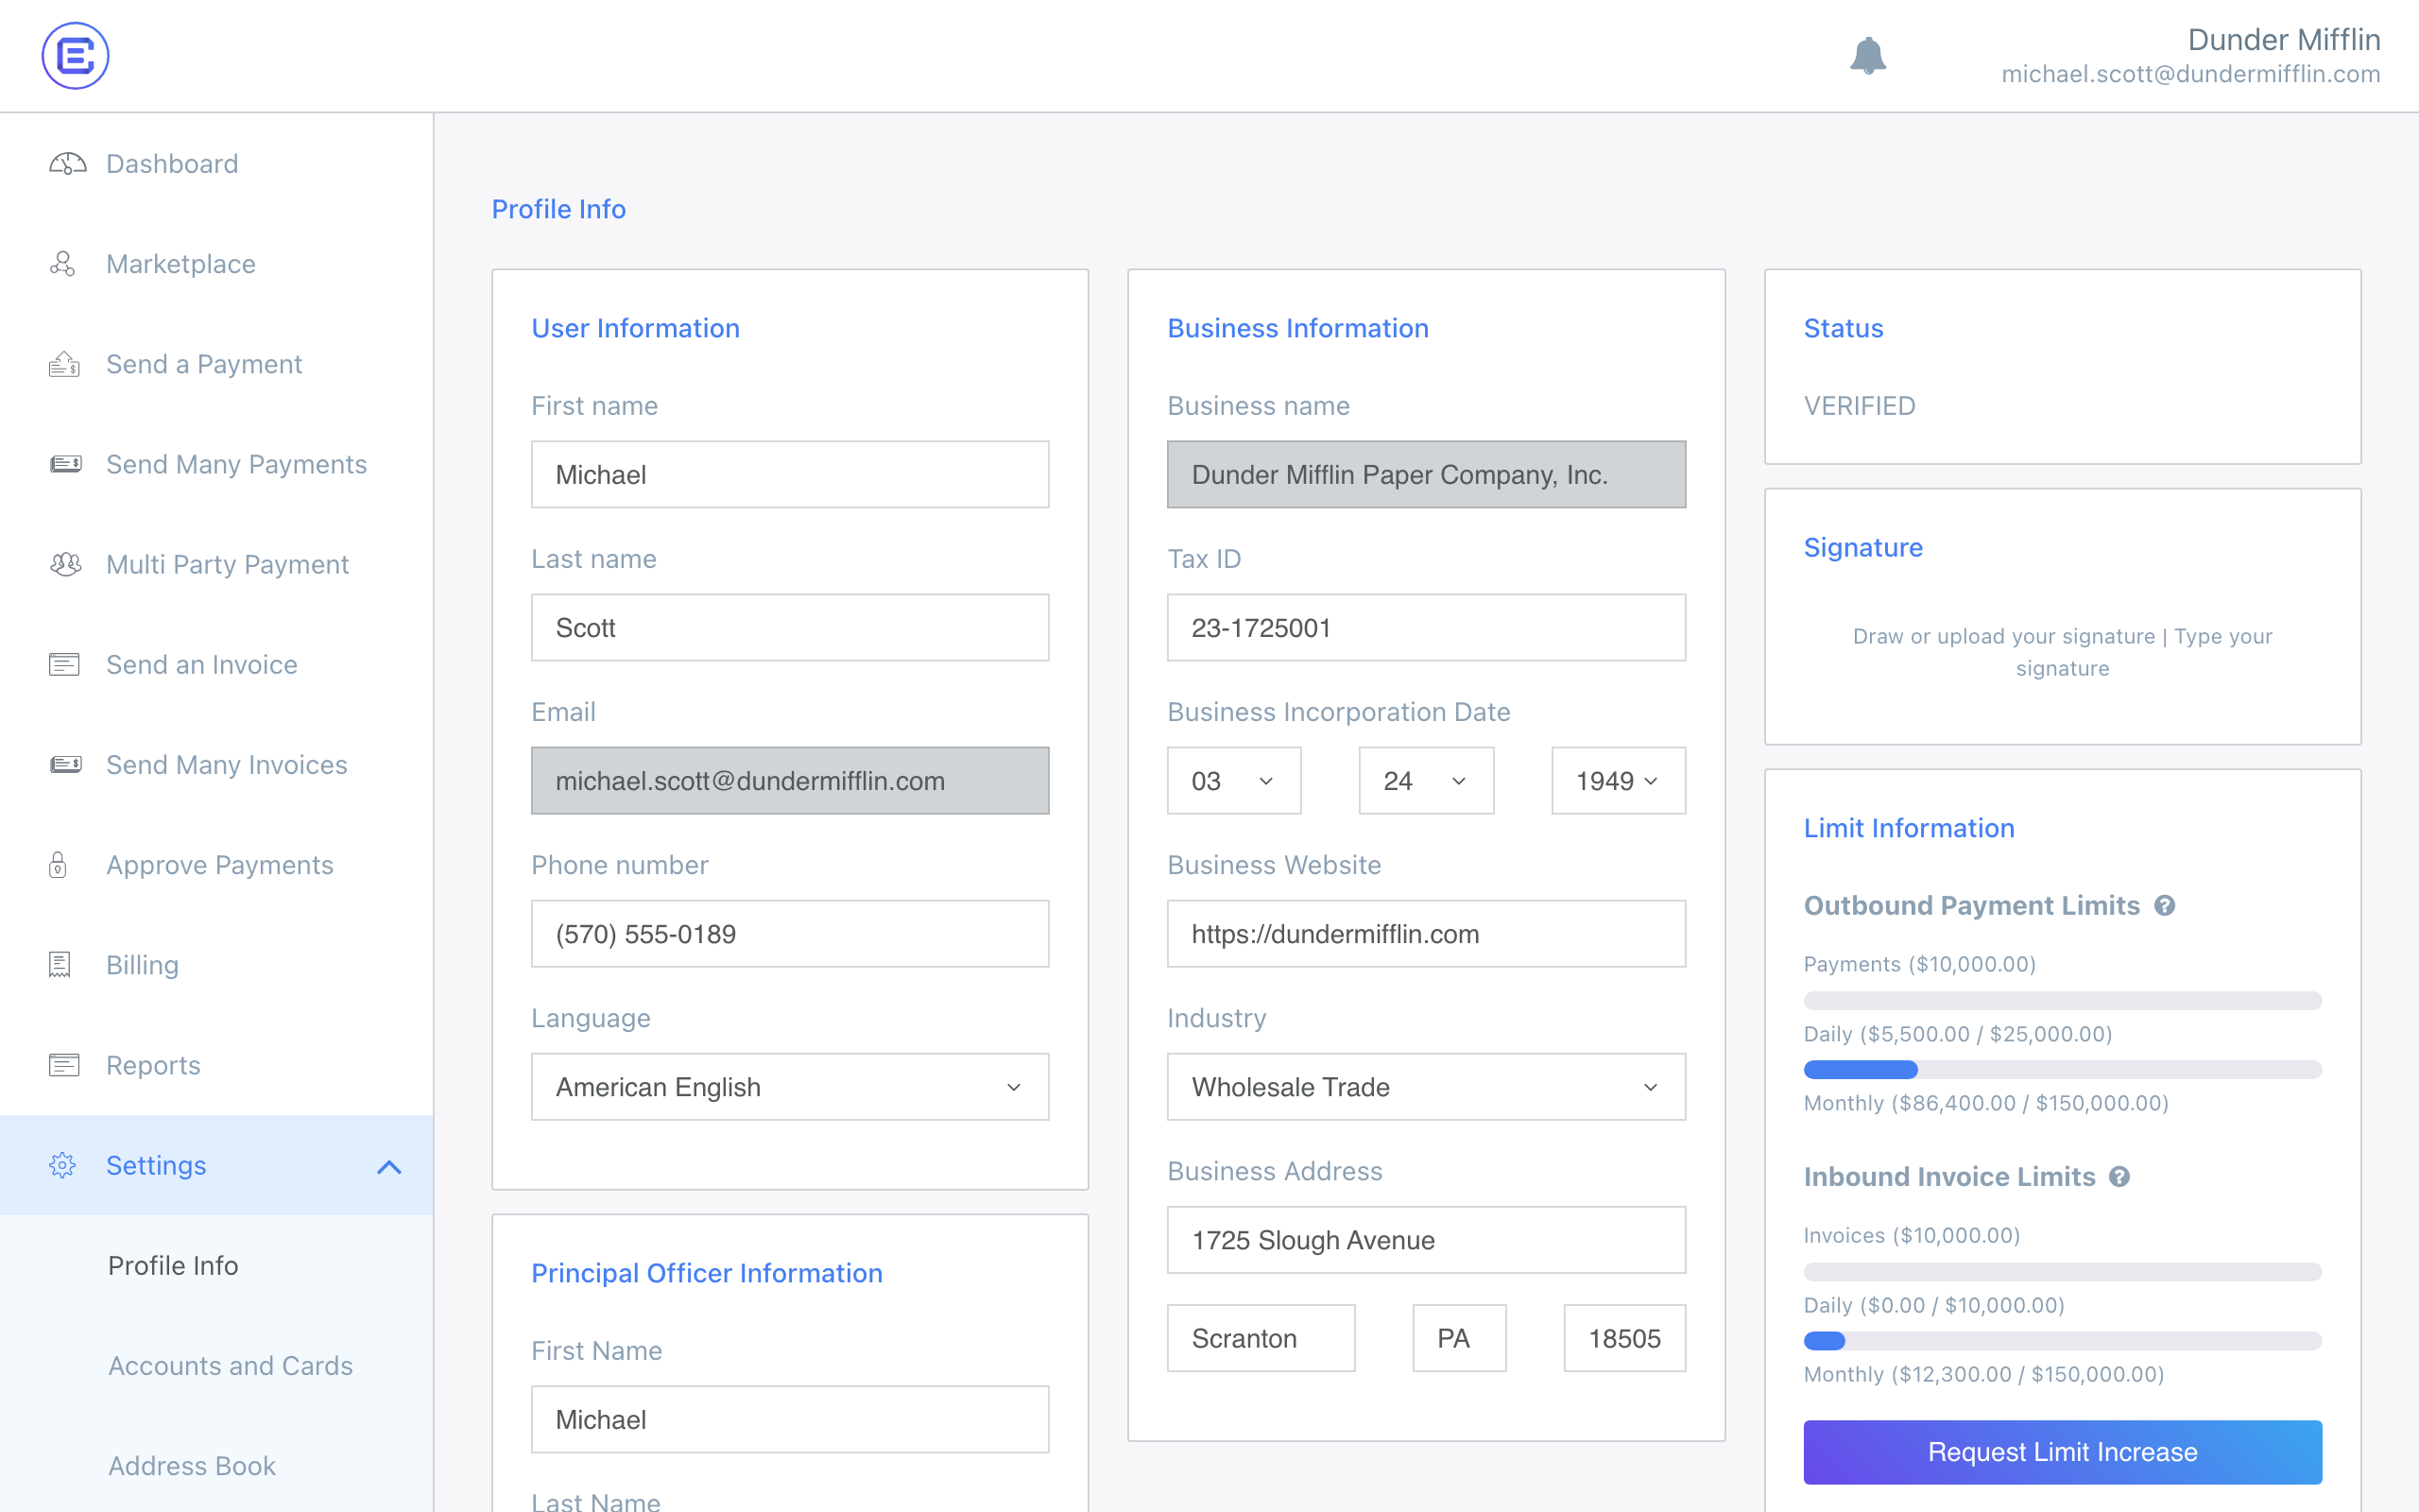Screen dimensions: 2419x1512
Task: Open Billing section
Action: tap(142, 965)
